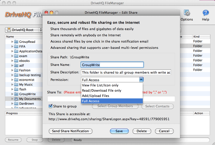Click Select Group Members button
This screenshot has width=215, height=145.
pos(115,106)
